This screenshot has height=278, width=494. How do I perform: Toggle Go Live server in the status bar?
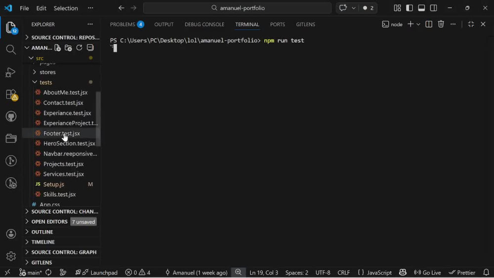pyautogui.click(x=427, y=273)
